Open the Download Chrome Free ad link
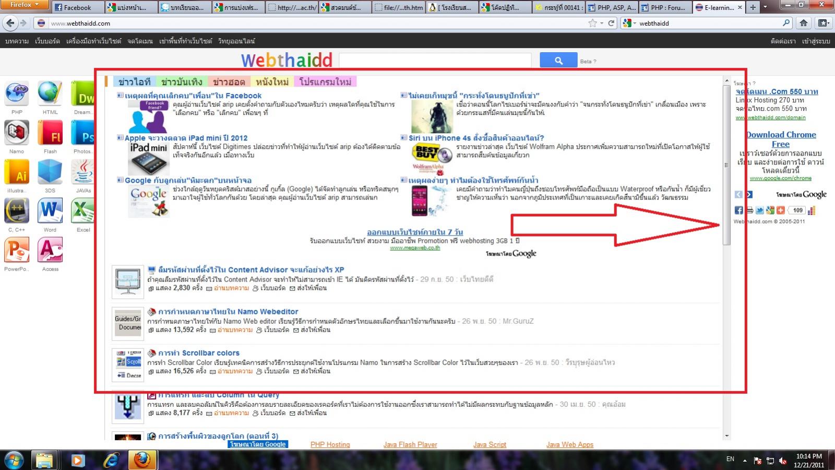835x470 pixels. coord(781,139)
